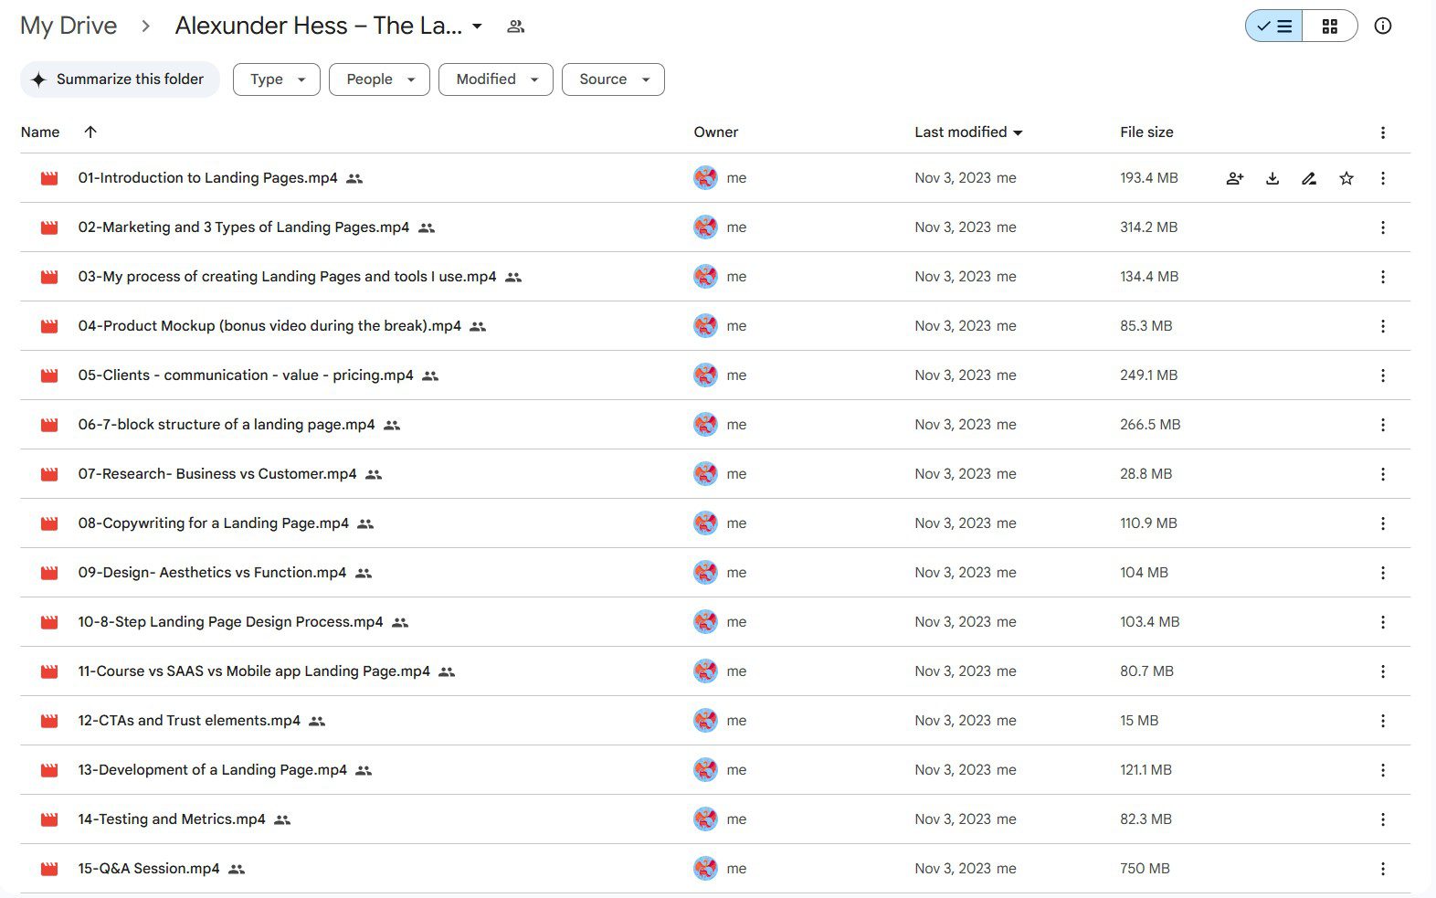Switch to grid layout view
The image size is (1436, 898).
(1330, 26)
